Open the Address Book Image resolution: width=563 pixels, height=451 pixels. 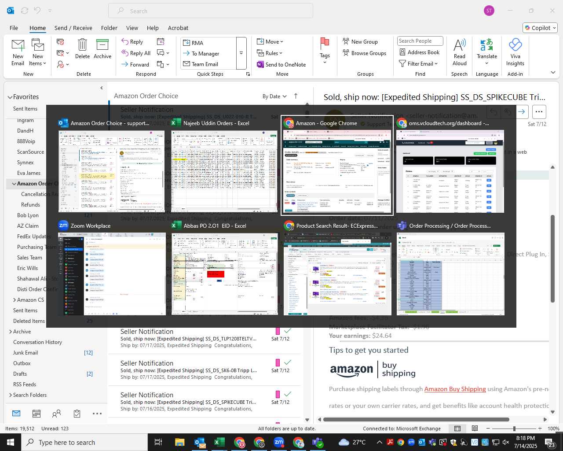click(419, 52)
